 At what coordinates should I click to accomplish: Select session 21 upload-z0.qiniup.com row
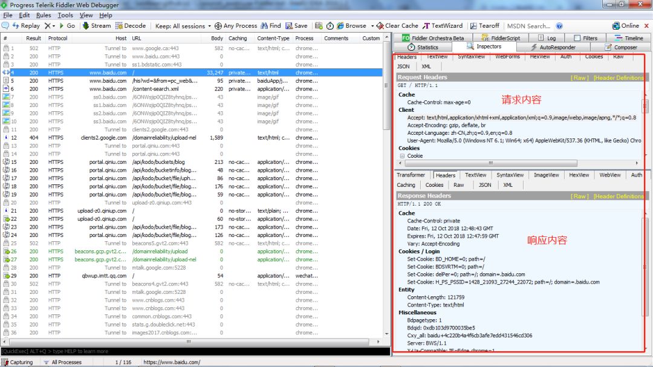pyautogui.click(x=192, y=211)
